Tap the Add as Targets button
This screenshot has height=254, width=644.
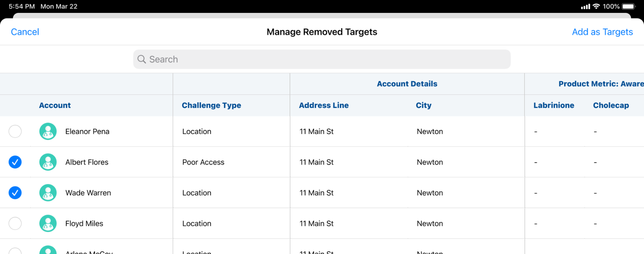602,32
